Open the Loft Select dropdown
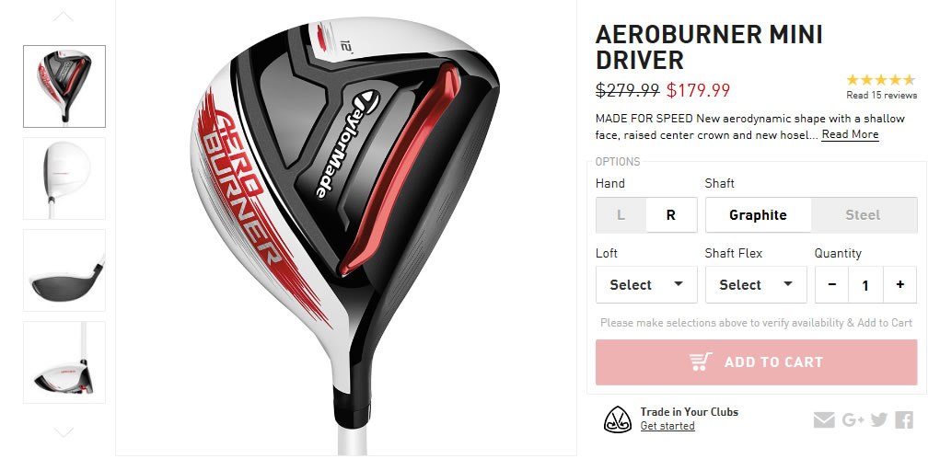940x459 pixels. tap(646, 284)
